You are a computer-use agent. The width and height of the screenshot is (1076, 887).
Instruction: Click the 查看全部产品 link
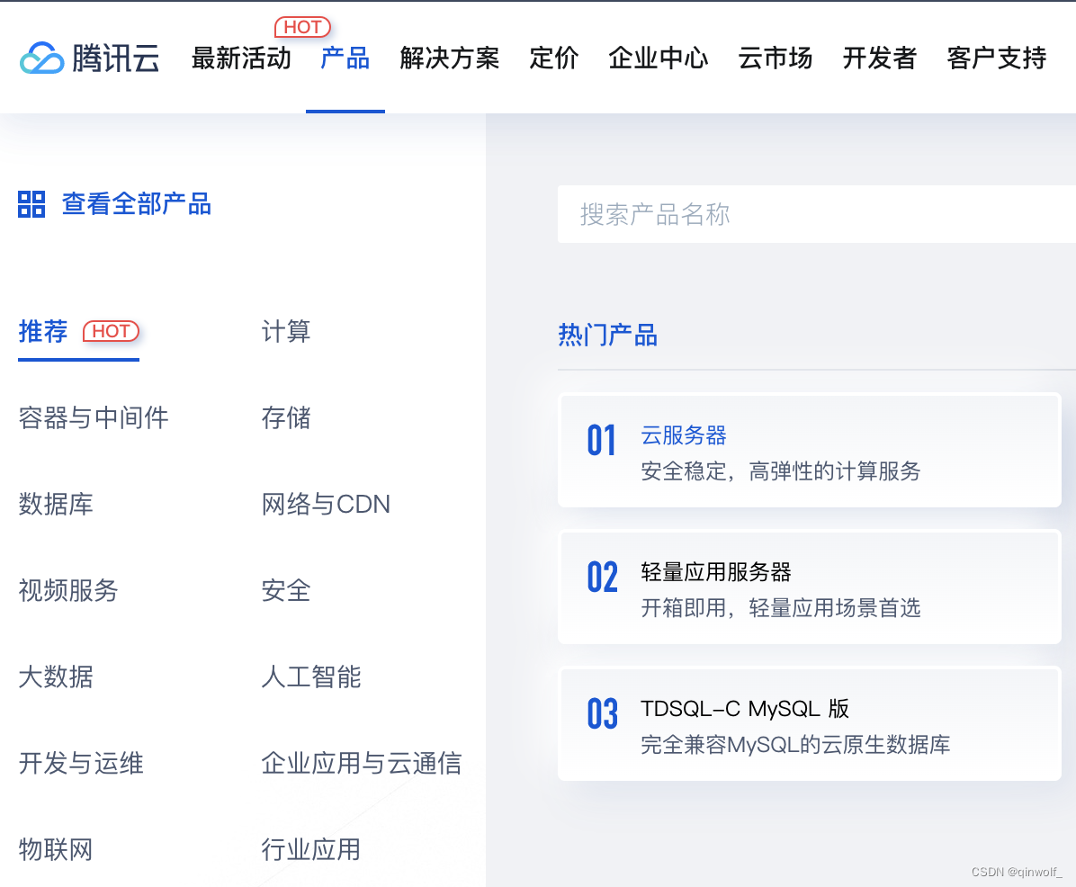[x=136, y=204]
